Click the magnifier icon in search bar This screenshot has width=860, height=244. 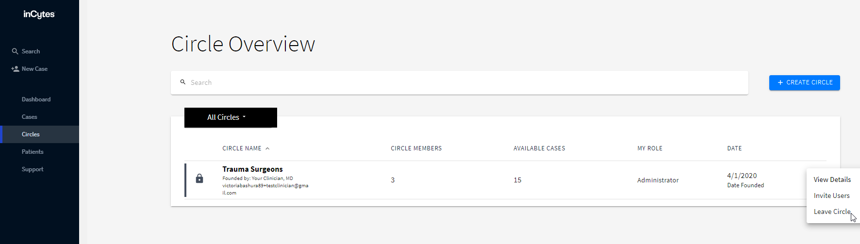click(x=183, y=82)
